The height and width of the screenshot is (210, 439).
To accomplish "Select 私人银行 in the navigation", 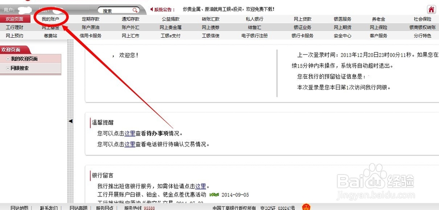I will (x=255, y=19).
